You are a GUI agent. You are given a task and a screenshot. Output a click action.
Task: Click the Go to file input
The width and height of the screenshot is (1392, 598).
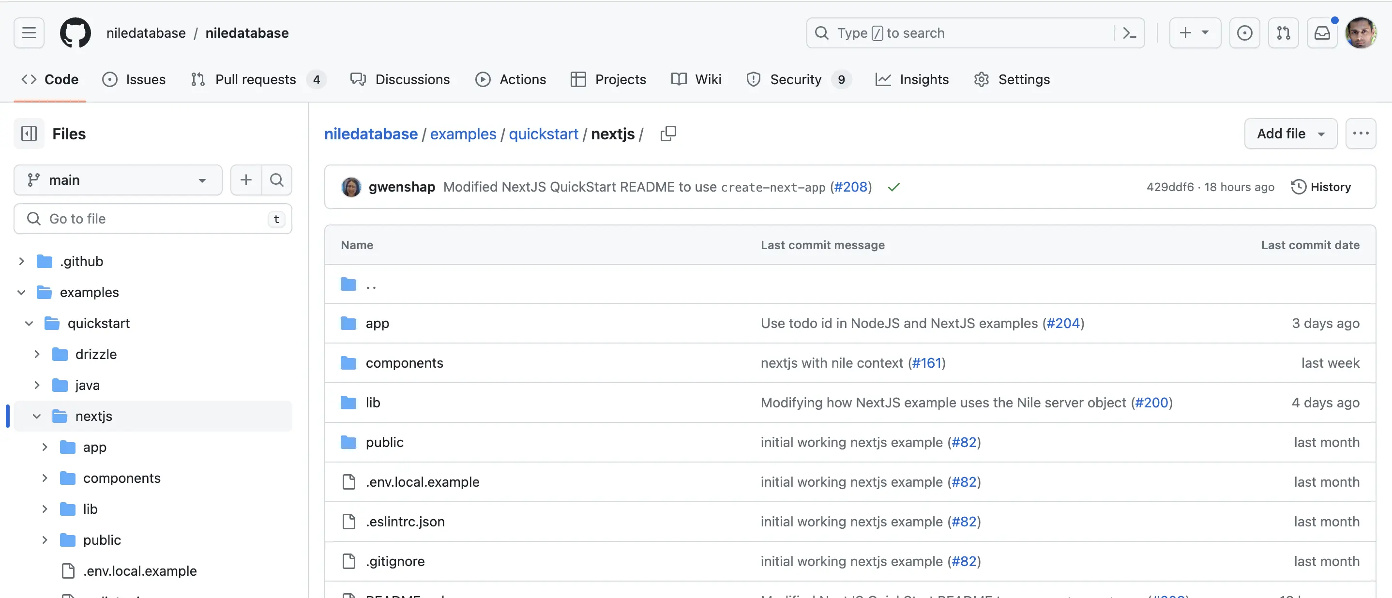click(153, 219)
